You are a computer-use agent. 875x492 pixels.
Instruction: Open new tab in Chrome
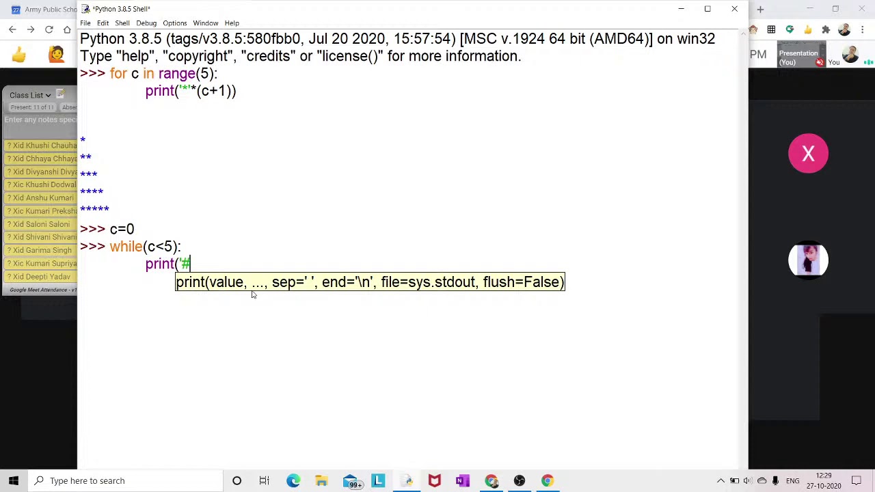[x=760, y=10]
